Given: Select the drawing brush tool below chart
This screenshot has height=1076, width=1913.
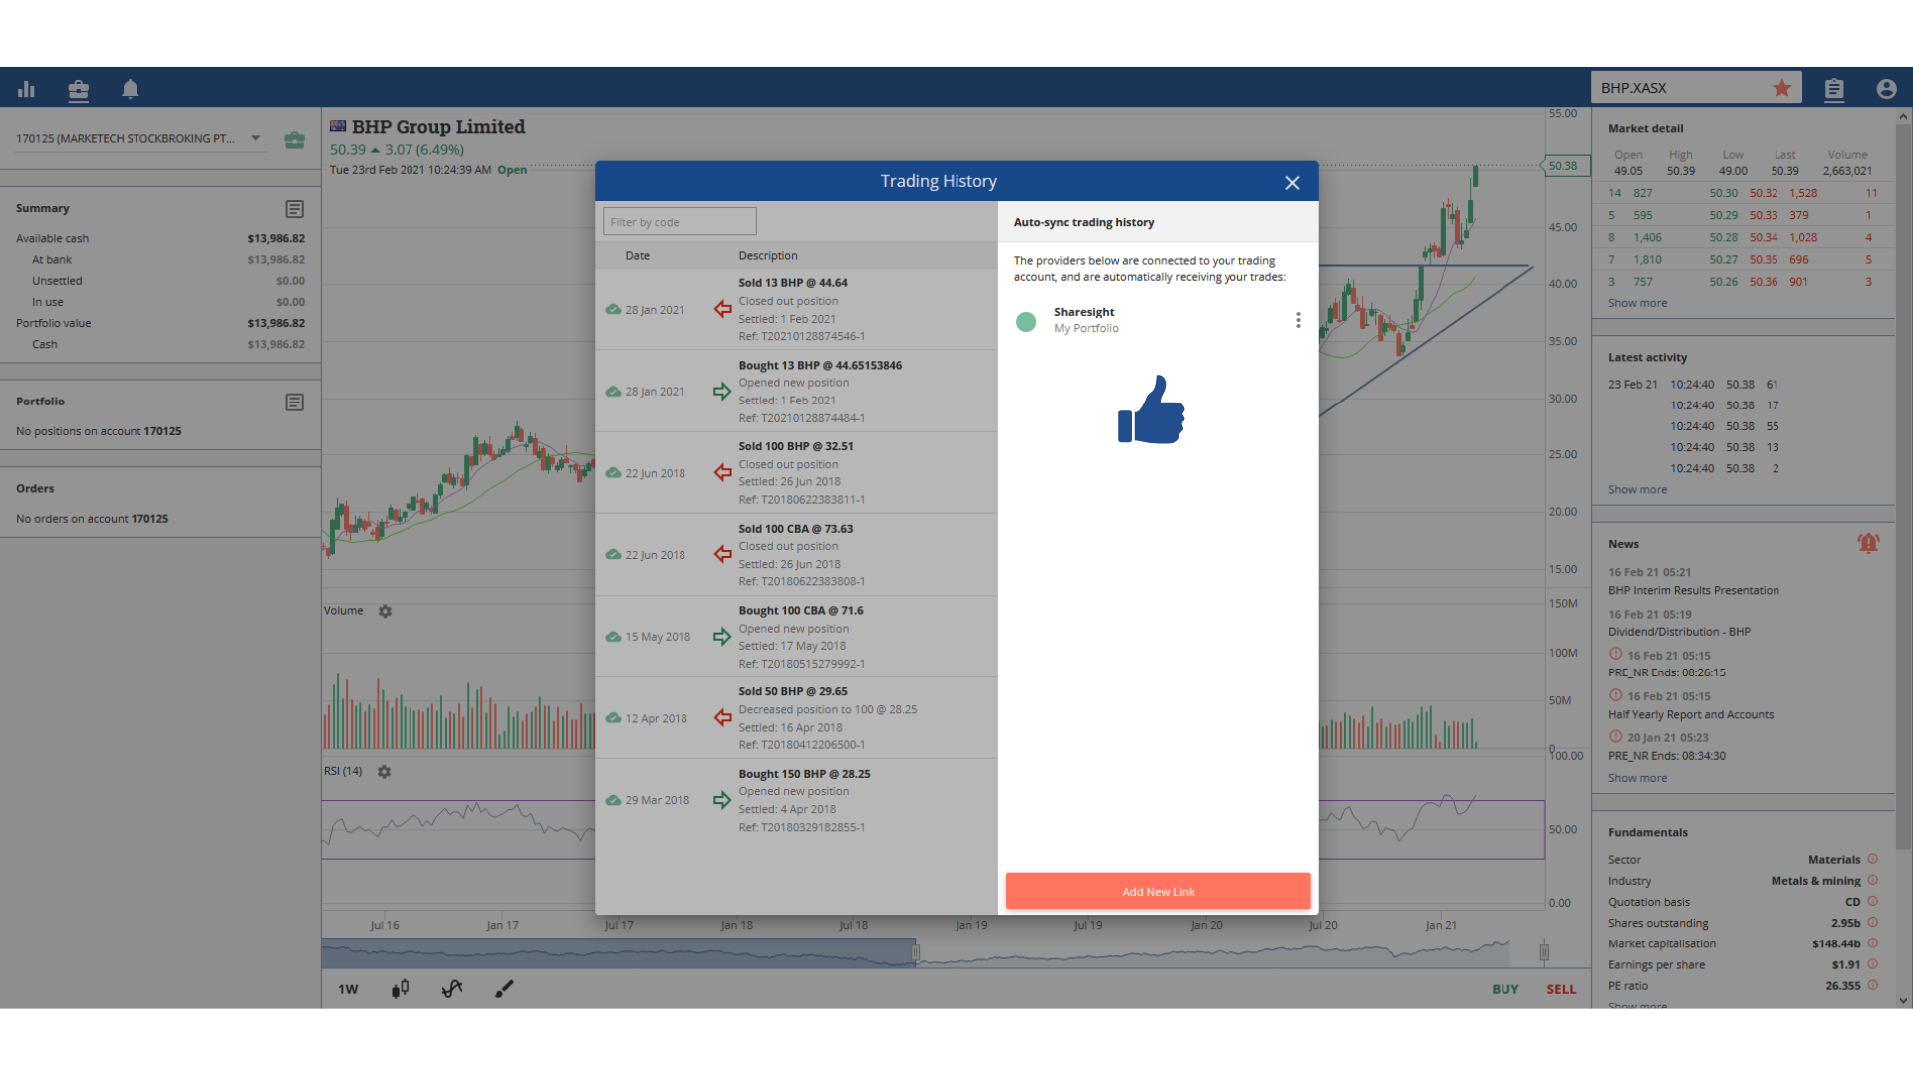Looking at the screenshot, I should point(504,988).
